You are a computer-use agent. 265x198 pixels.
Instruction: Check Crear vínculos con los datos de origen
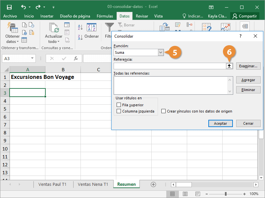163,111
